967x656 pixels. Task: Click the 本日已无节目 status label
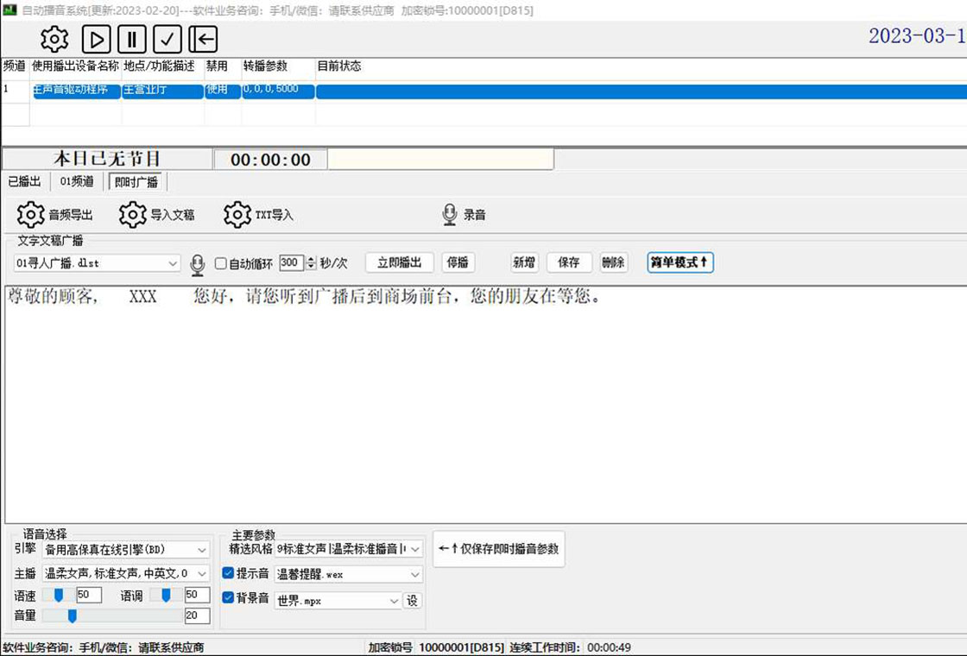coord(107,159)
